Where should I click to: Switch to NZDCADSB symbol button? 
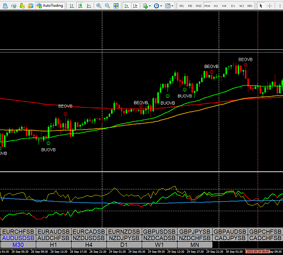coord(159,238)
